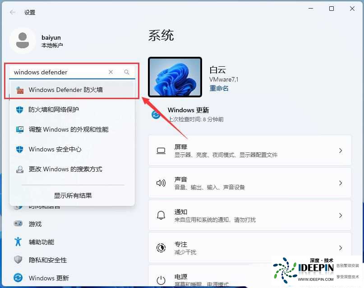Viewport: 364px width, 288px height.
Task: Click the shield icon beside Windows 安全中心
Action: click(20, 149)
